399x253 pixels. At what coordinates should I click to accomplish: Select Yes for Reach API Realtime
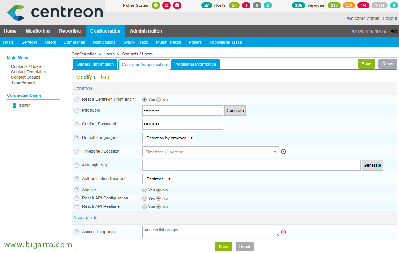pos(144,207)
